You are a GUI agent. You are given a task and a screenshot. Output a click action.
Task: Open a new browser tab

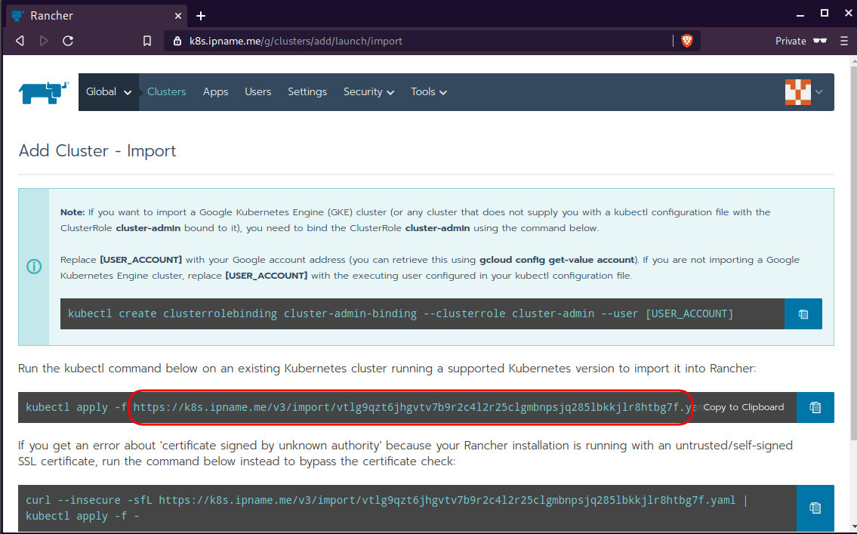click(201, 16)
